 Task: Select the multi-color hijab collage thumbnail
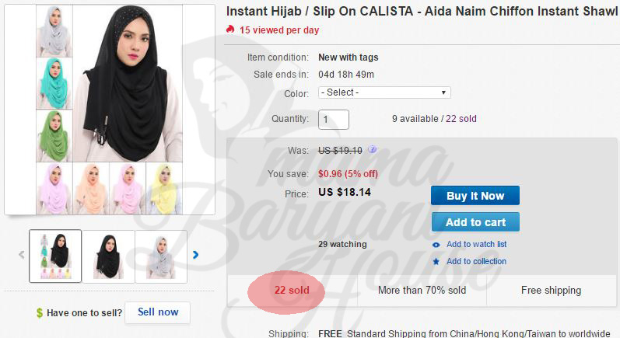click(x=55, y=256)
